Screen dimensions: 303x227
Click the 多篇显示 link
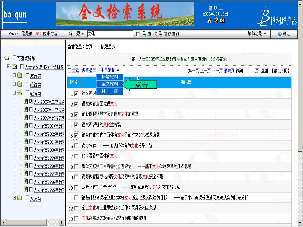[x=89, y=71]
